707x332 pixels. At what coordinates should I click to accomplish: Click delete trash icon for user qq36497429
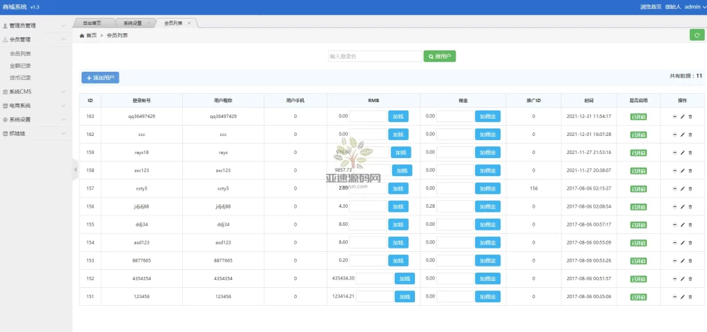690,117
